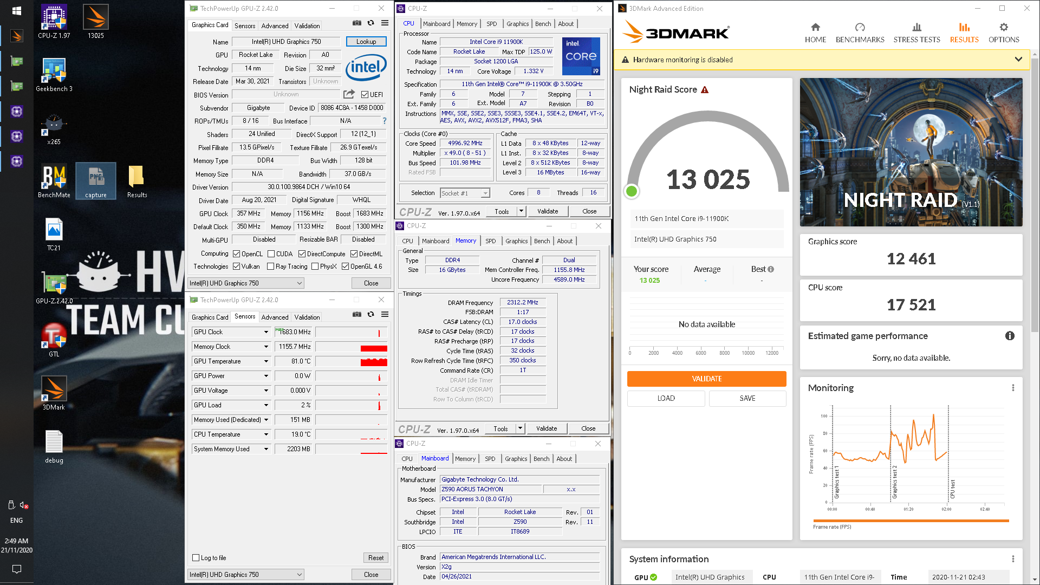1040x585 pixels.
Task: Click Reset button in GPU-Z sensors window
Action: click(x=375, y=558)
